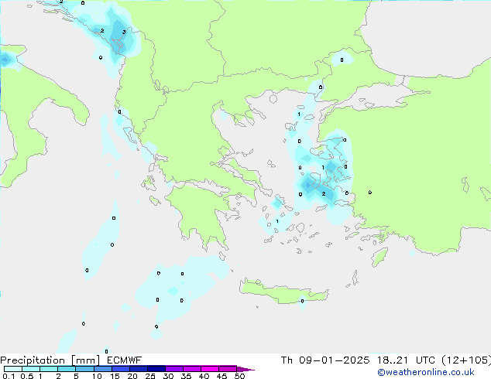Click the legend value '0.1'
The height and width of the screenshot is (379, 491).
pos(9,376)
